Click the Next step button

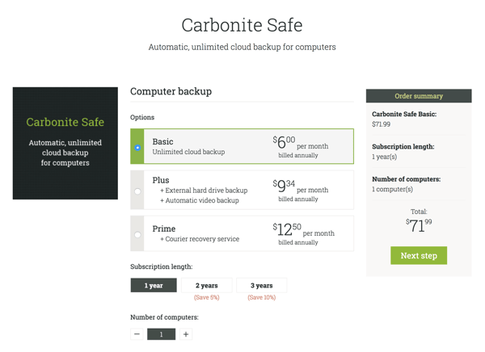coord(419,256)
